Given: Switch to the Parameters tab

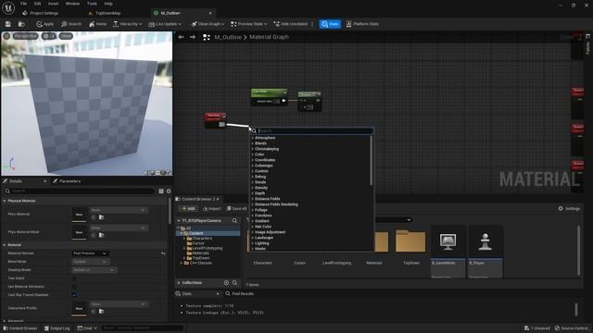Looking at the screenshot, I should [x=67, y=181].
